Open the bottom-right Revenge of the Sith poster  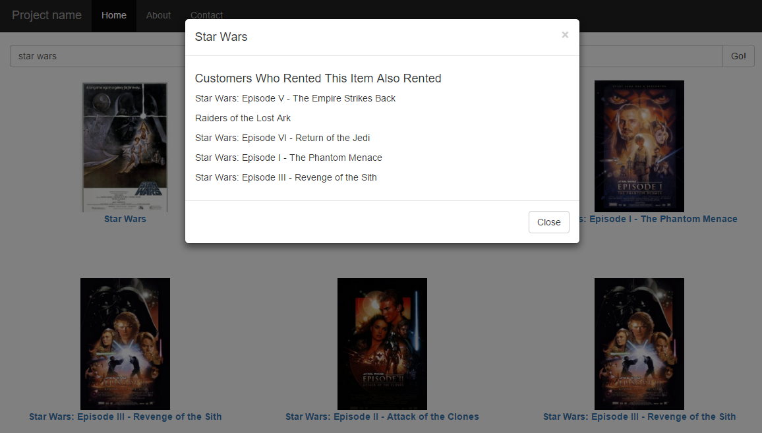[x=639, y=344]
